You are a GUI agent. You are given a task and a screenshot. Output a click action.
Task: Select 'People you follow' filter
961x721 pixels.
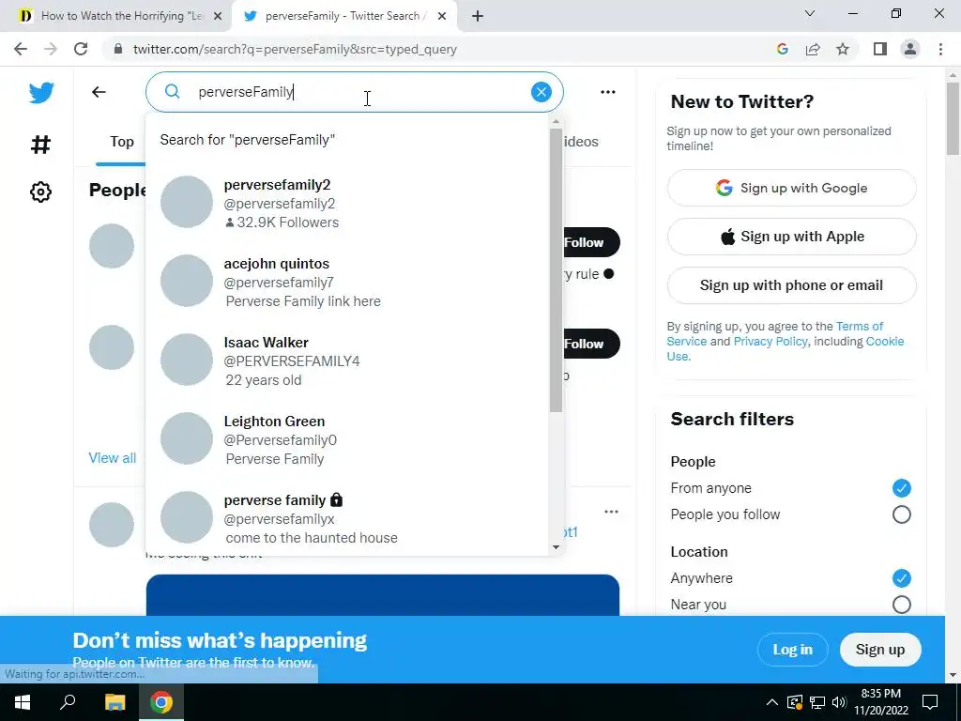coord(902,514)
